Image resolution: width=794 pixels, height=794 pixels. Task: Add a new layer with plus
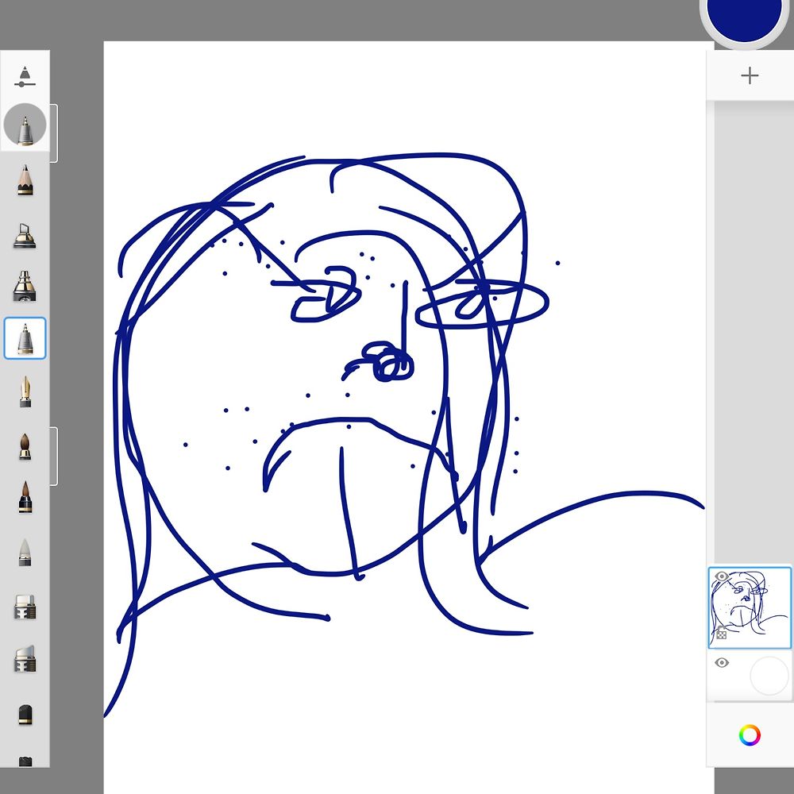(750, 76)
